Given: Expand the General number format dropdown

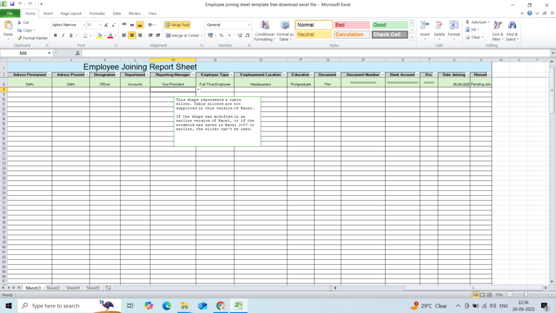Looking at the screenshot, I should 249,25.
